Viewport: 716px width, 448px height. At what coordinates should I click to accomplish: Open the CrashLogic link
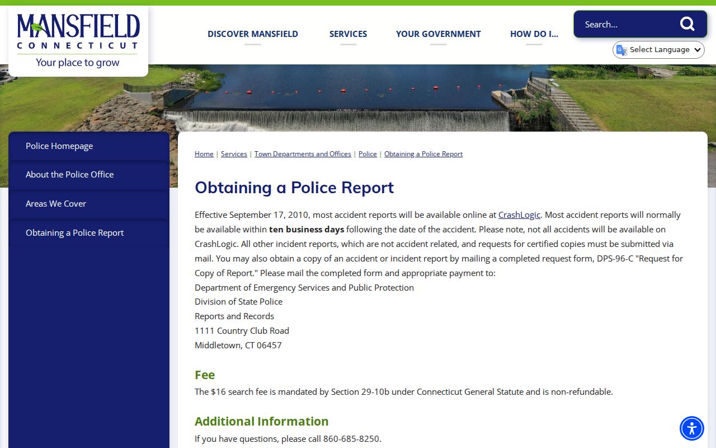pyautogui.click(x=519, y=215)
